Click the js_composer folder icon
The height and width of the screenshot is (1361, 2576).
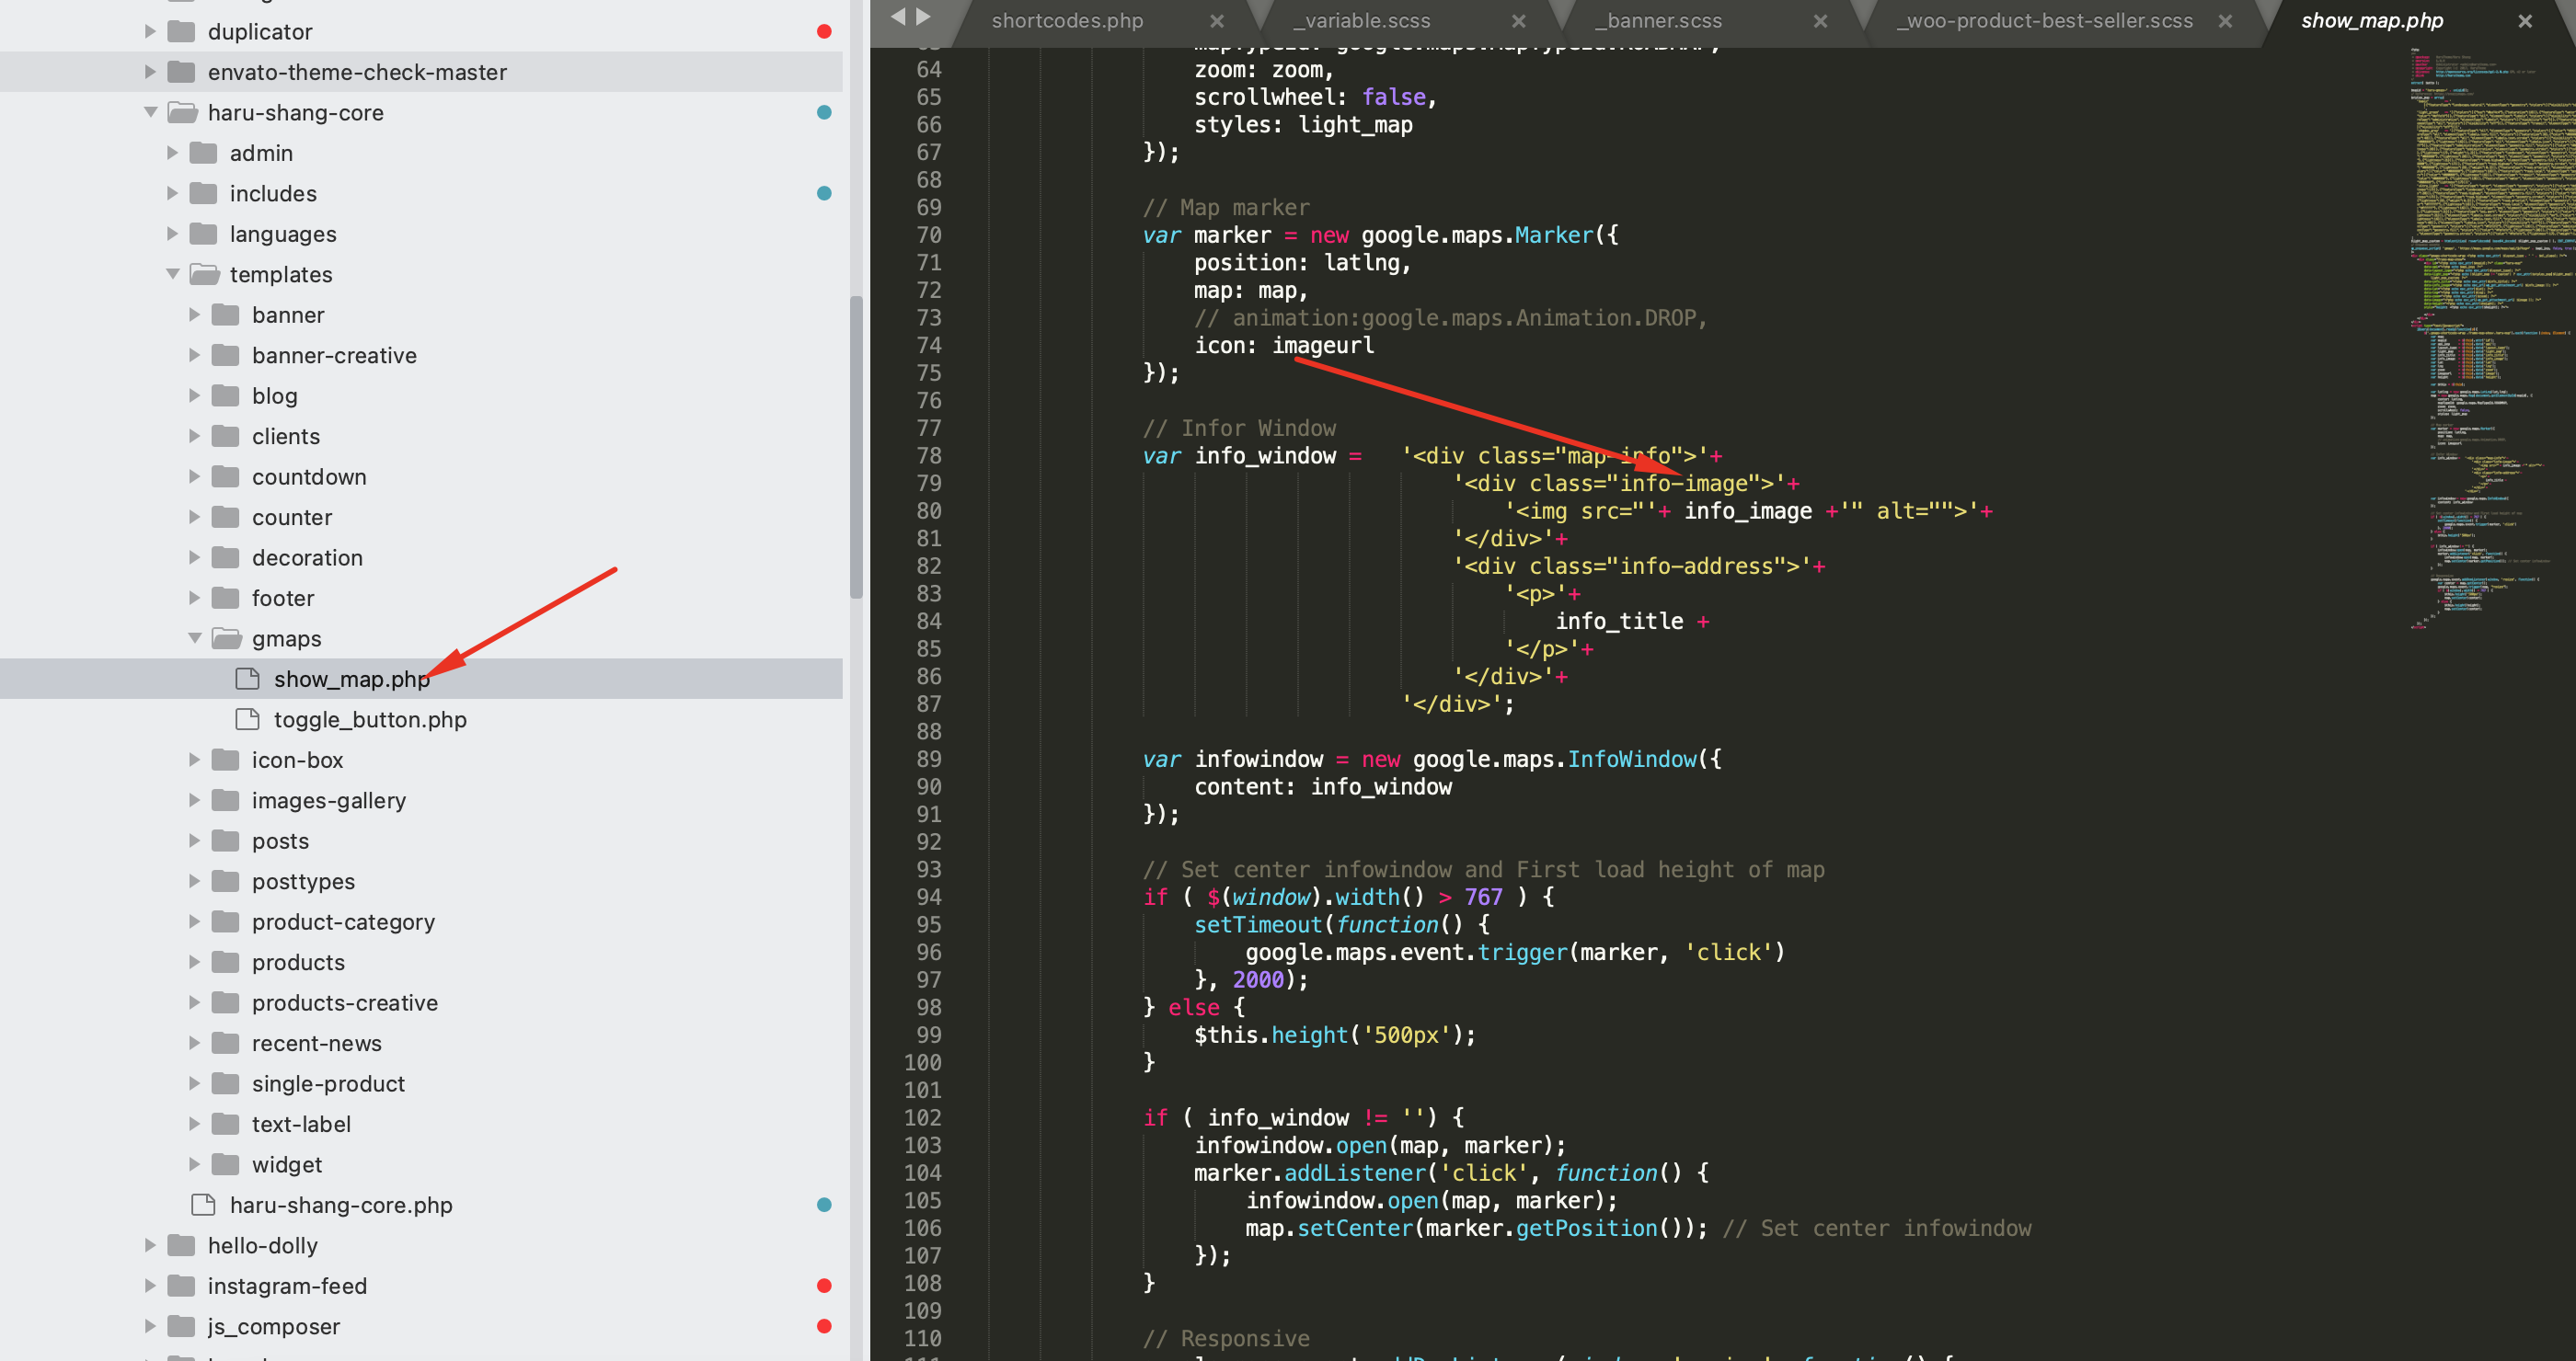181,1326
